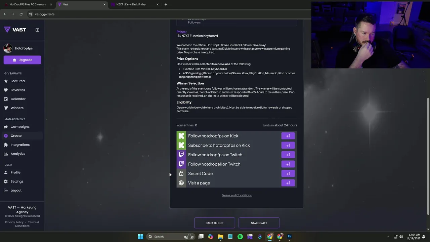The height and width of the screenshot is (242, 430).
Task: Open Spotify from the taskbar
Action: [x=240, y=237]
